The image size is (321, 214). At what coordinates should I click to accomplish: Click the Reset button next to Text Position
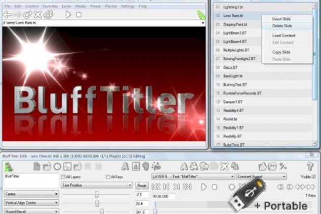141,185
